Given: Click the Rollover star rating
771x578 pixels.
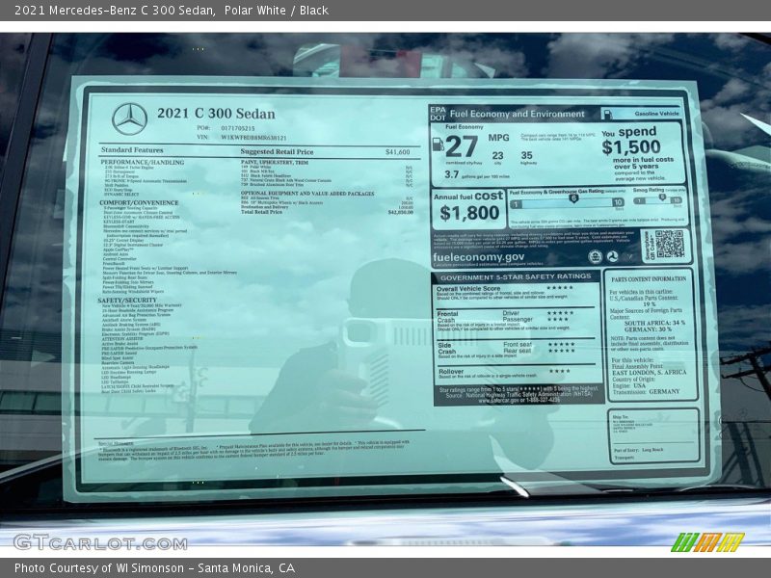Looking at the screenshot, I should 559,371.
